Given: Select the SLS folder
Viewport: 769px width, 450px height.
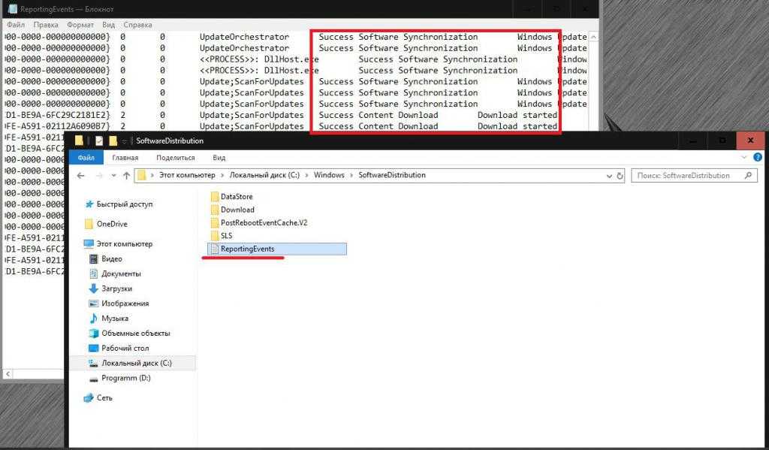Looking at the screenshot, I should pyautogui.click(x=222, y=236).
